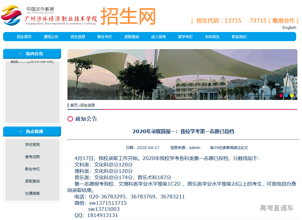Go to 招生信息 in navigation bar
302x220 pixels.
click(x=78, y=37)
